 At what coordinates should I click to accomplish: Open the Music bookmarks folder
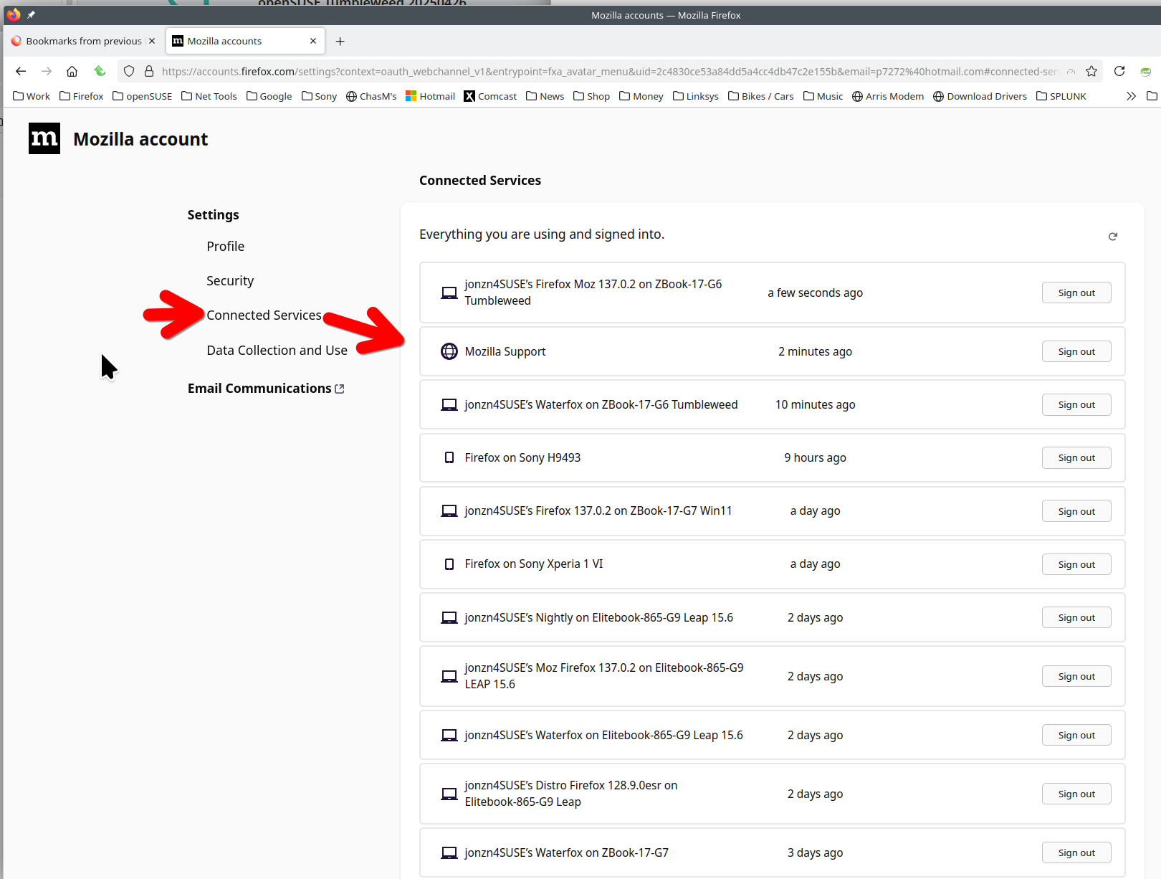tap(823, 96)
